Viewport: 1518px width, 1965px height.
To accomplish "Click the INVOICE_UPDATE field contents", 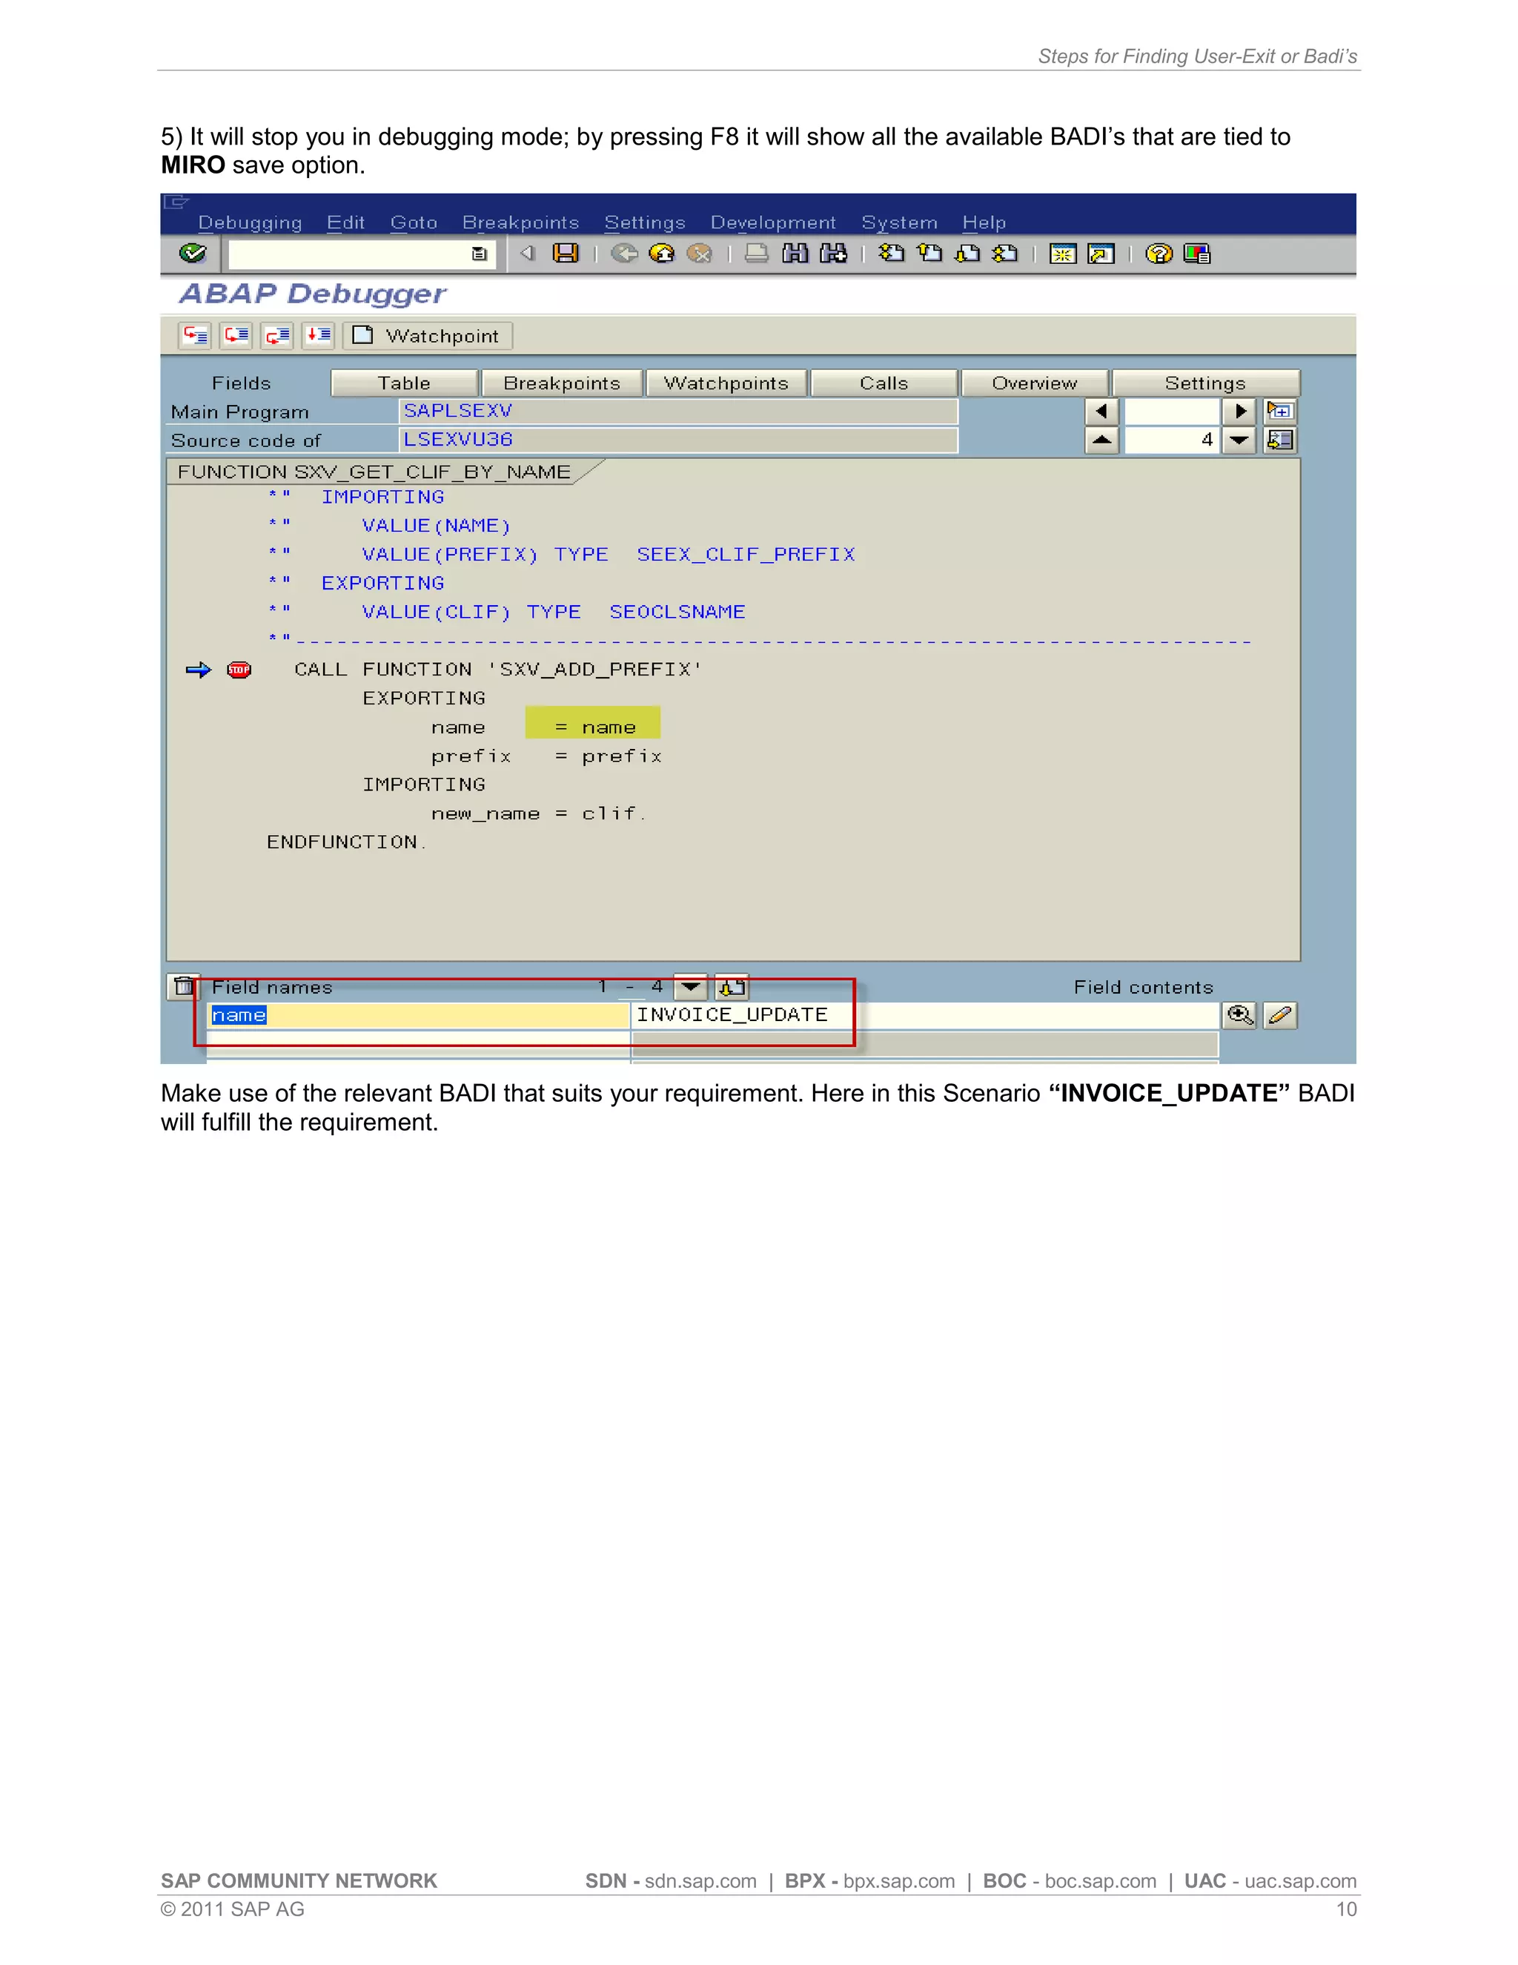I will [x=925, y=1016].
